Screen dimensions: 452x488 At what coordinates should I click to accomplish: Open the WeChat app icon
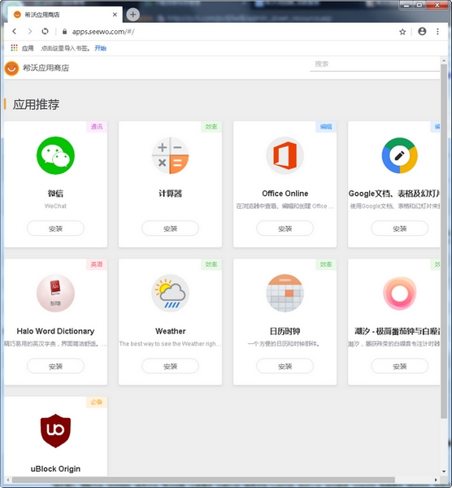(x=55, y=155)
